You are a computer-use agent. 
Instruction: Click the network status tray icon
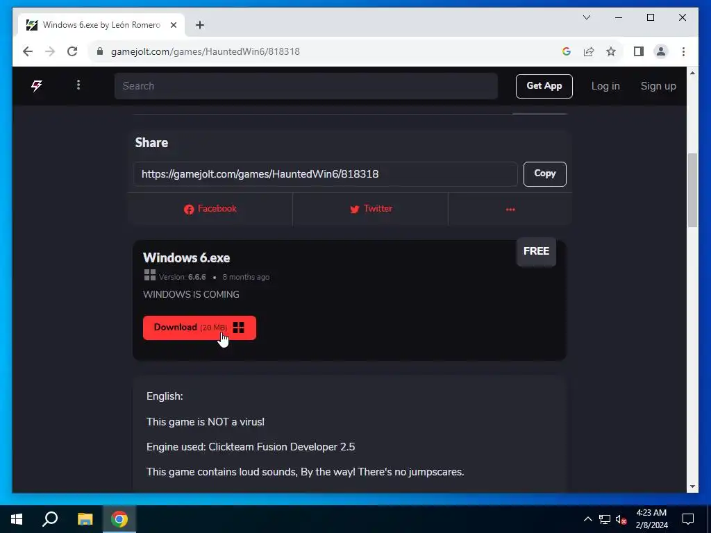click(605, 519)
